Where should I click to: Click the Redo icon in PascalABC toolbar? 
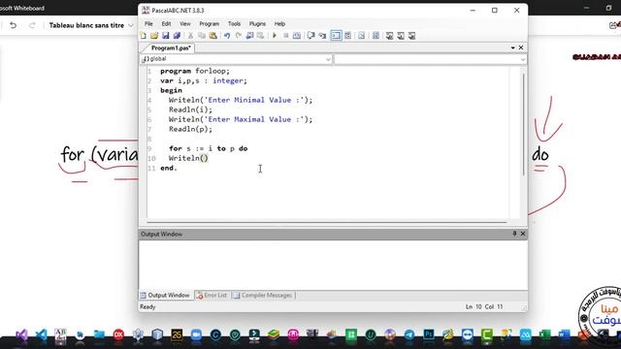point(239,36)
